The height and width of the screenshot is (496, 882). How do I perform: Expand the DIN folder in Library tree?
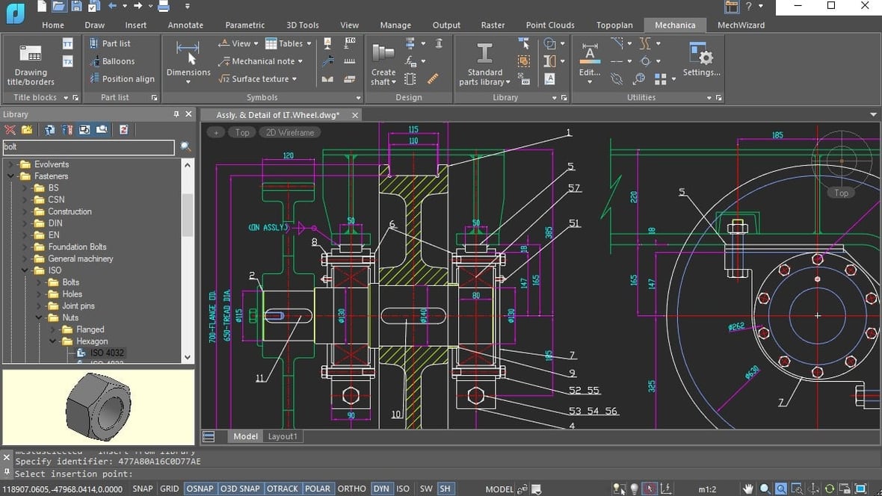tap(25, 223)
